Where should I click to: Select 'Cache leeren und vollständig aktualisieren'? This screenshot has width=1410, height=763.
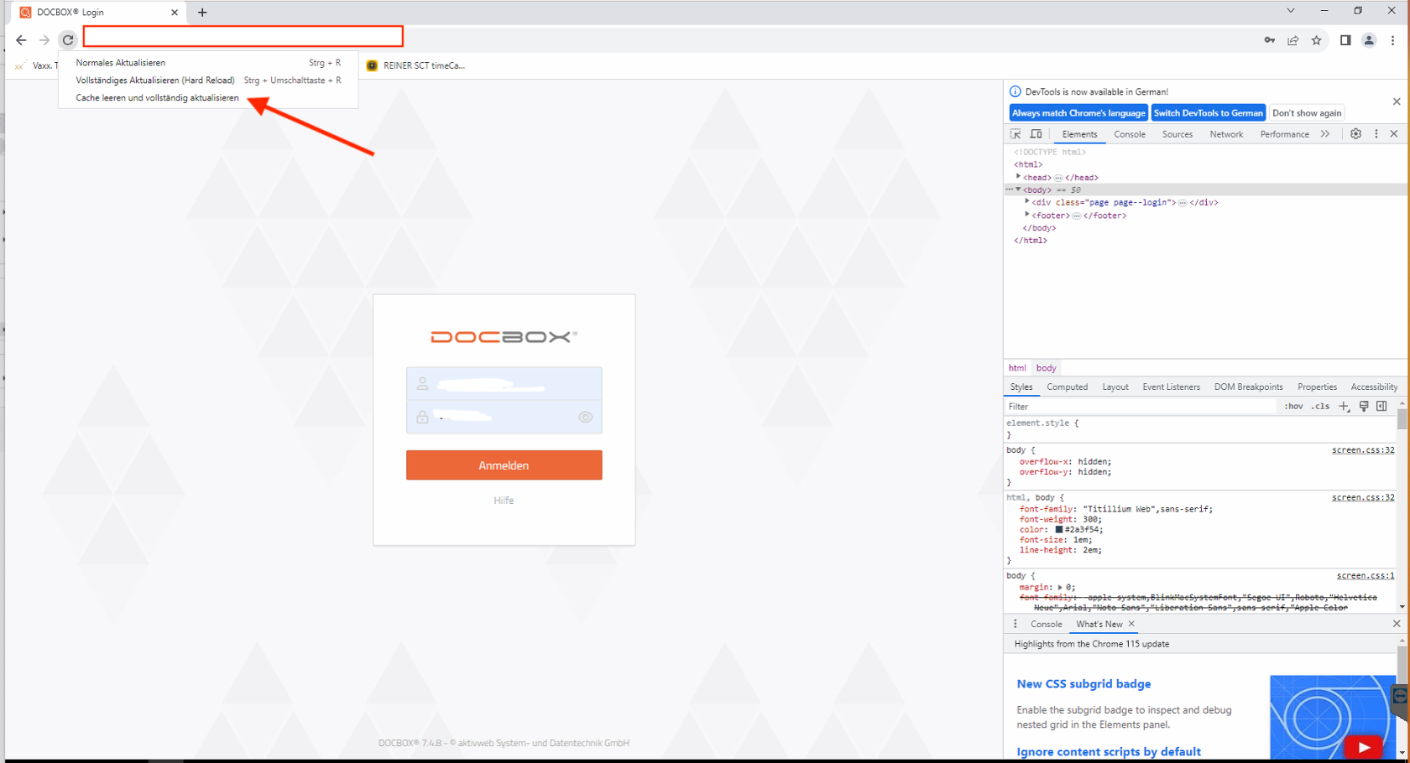coord(157,98)
